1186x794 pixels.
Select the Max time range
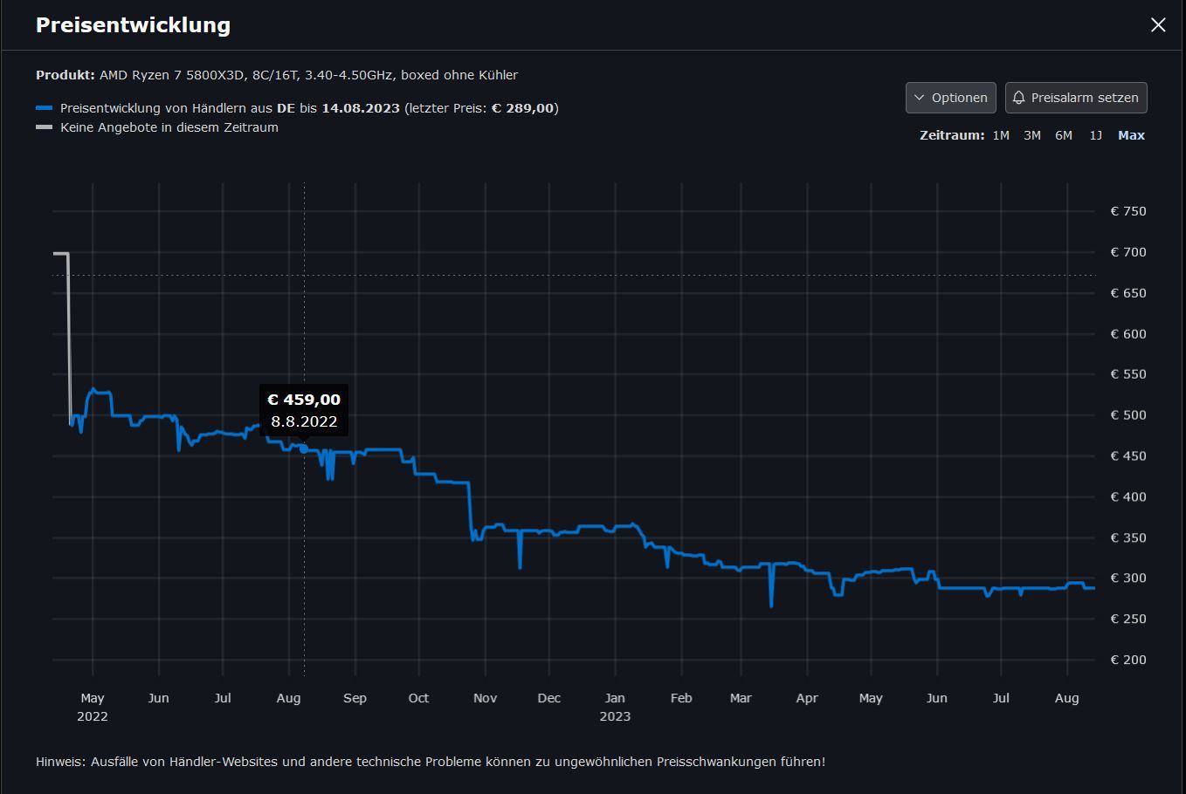point(1131,135)
